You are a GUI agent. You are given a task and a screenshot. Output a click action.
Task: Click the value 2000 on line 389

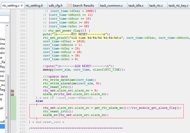click(89, 11)
